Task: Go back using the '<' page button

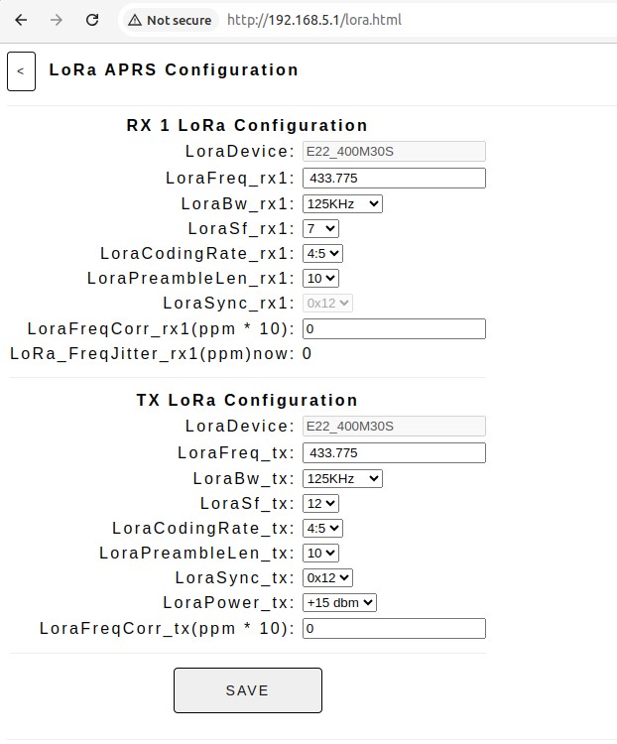Action: click(x=22, y=71)
